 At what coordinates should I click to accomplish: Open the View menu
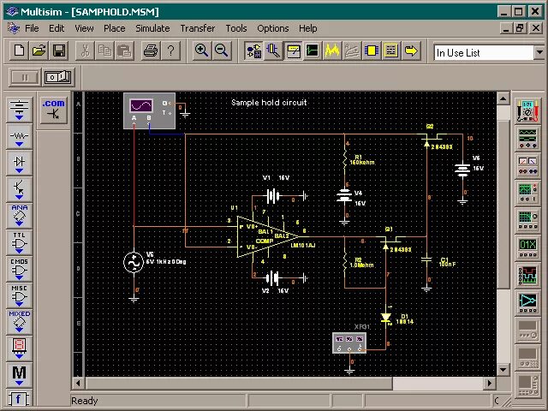click(x=84, y=28)
